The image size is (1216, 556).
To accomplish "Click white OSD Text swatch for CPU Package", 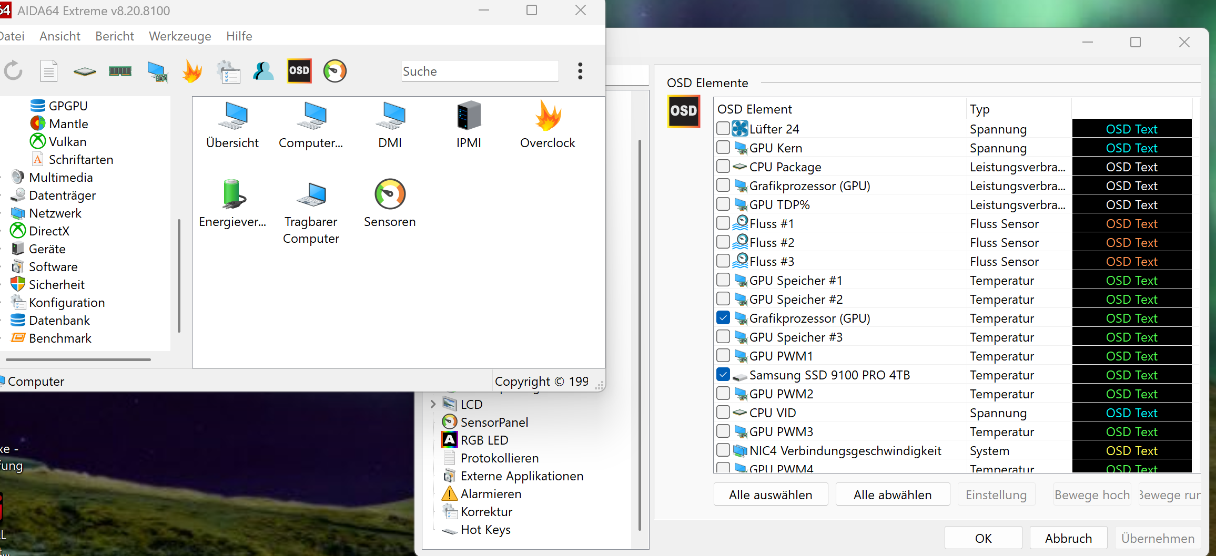I will click(1132, 167).
